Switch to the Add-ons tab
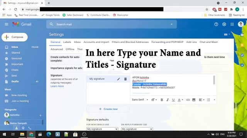The height and width of the screenshot is (138, 247). [191, 42]
